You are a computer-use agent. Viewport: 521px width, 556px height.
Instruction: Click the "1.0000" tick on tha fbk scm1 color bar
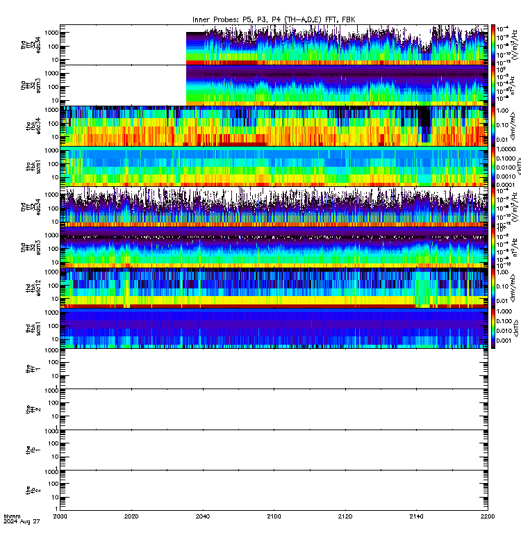(506, 149)
